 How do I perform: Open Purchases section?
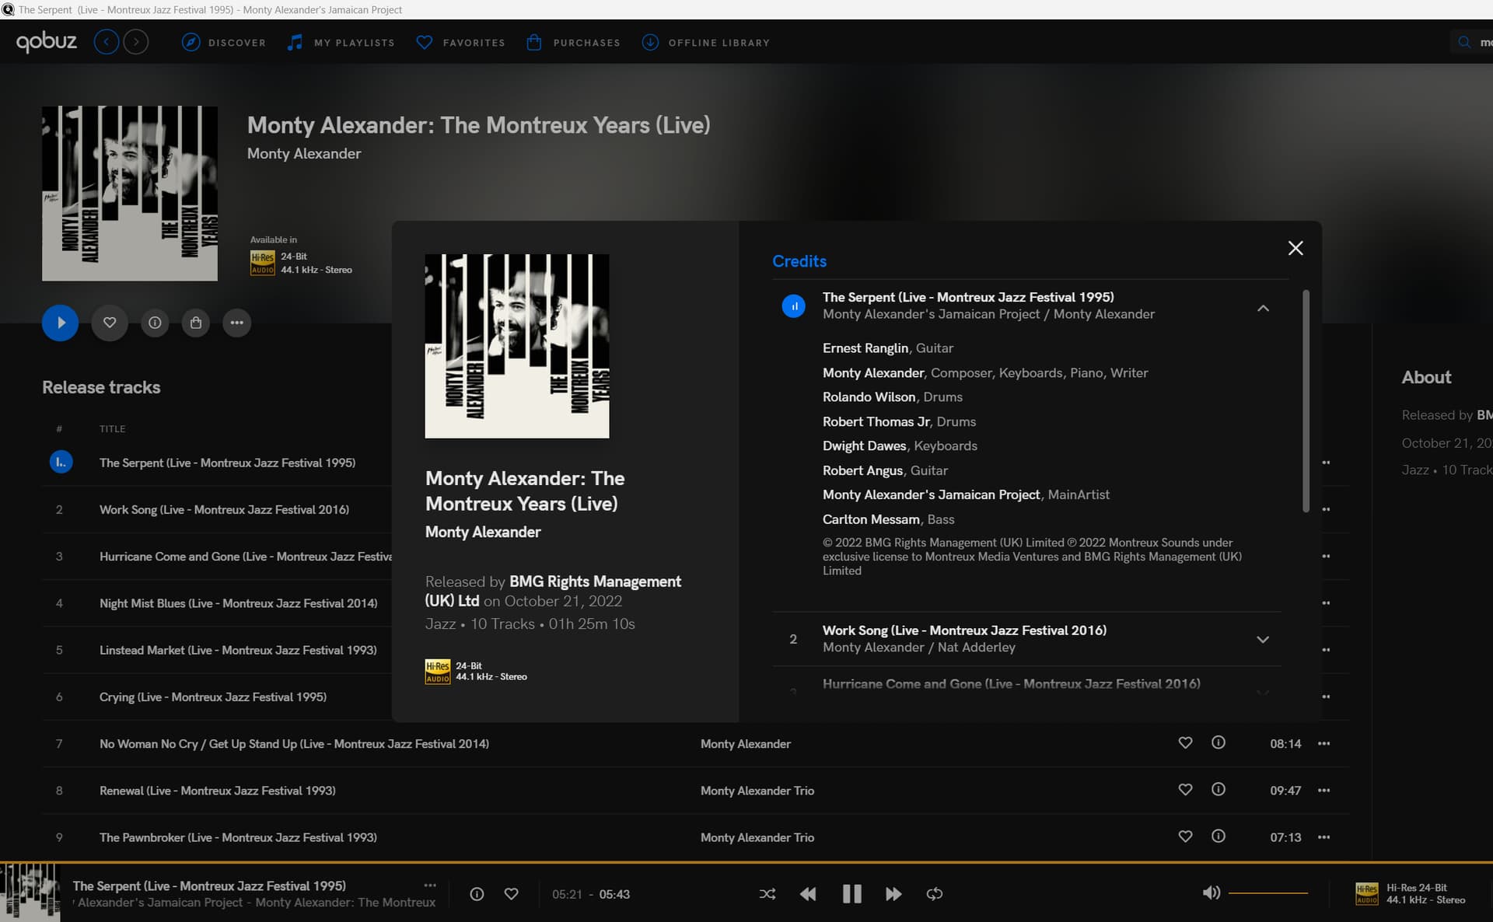(573, 43)
